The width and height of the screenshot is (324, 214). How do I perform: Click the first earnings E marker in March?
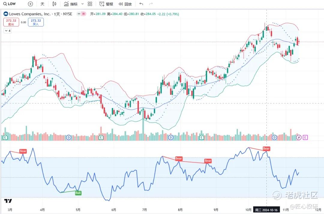point(5,137)
